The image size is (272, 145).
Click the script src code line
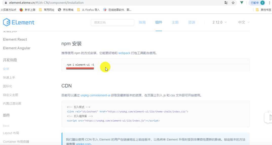[113, 120]
